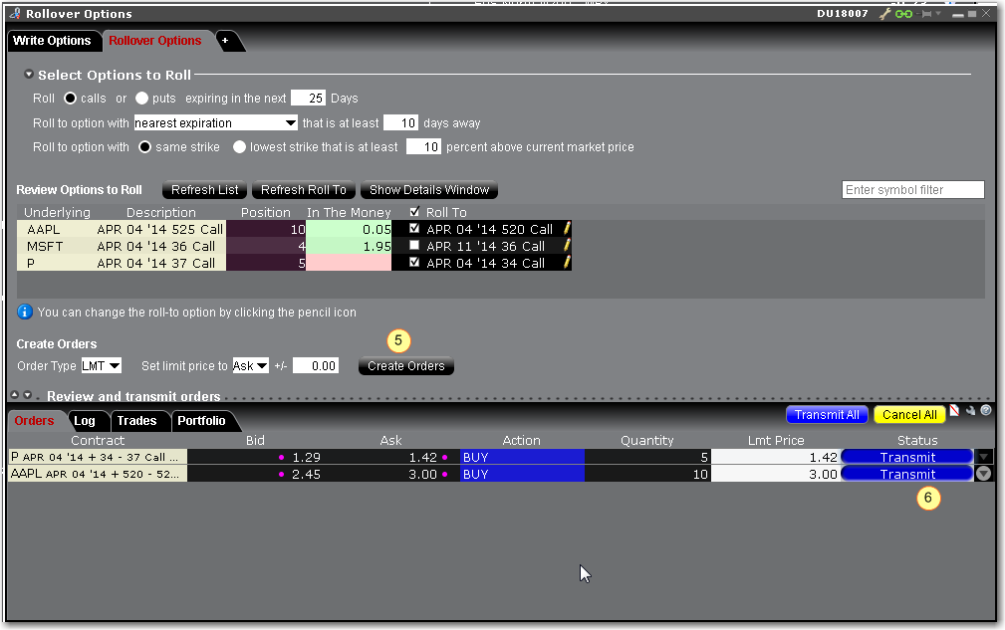Click the yellow Cancel All button
1005x630 pixels.
909,415
